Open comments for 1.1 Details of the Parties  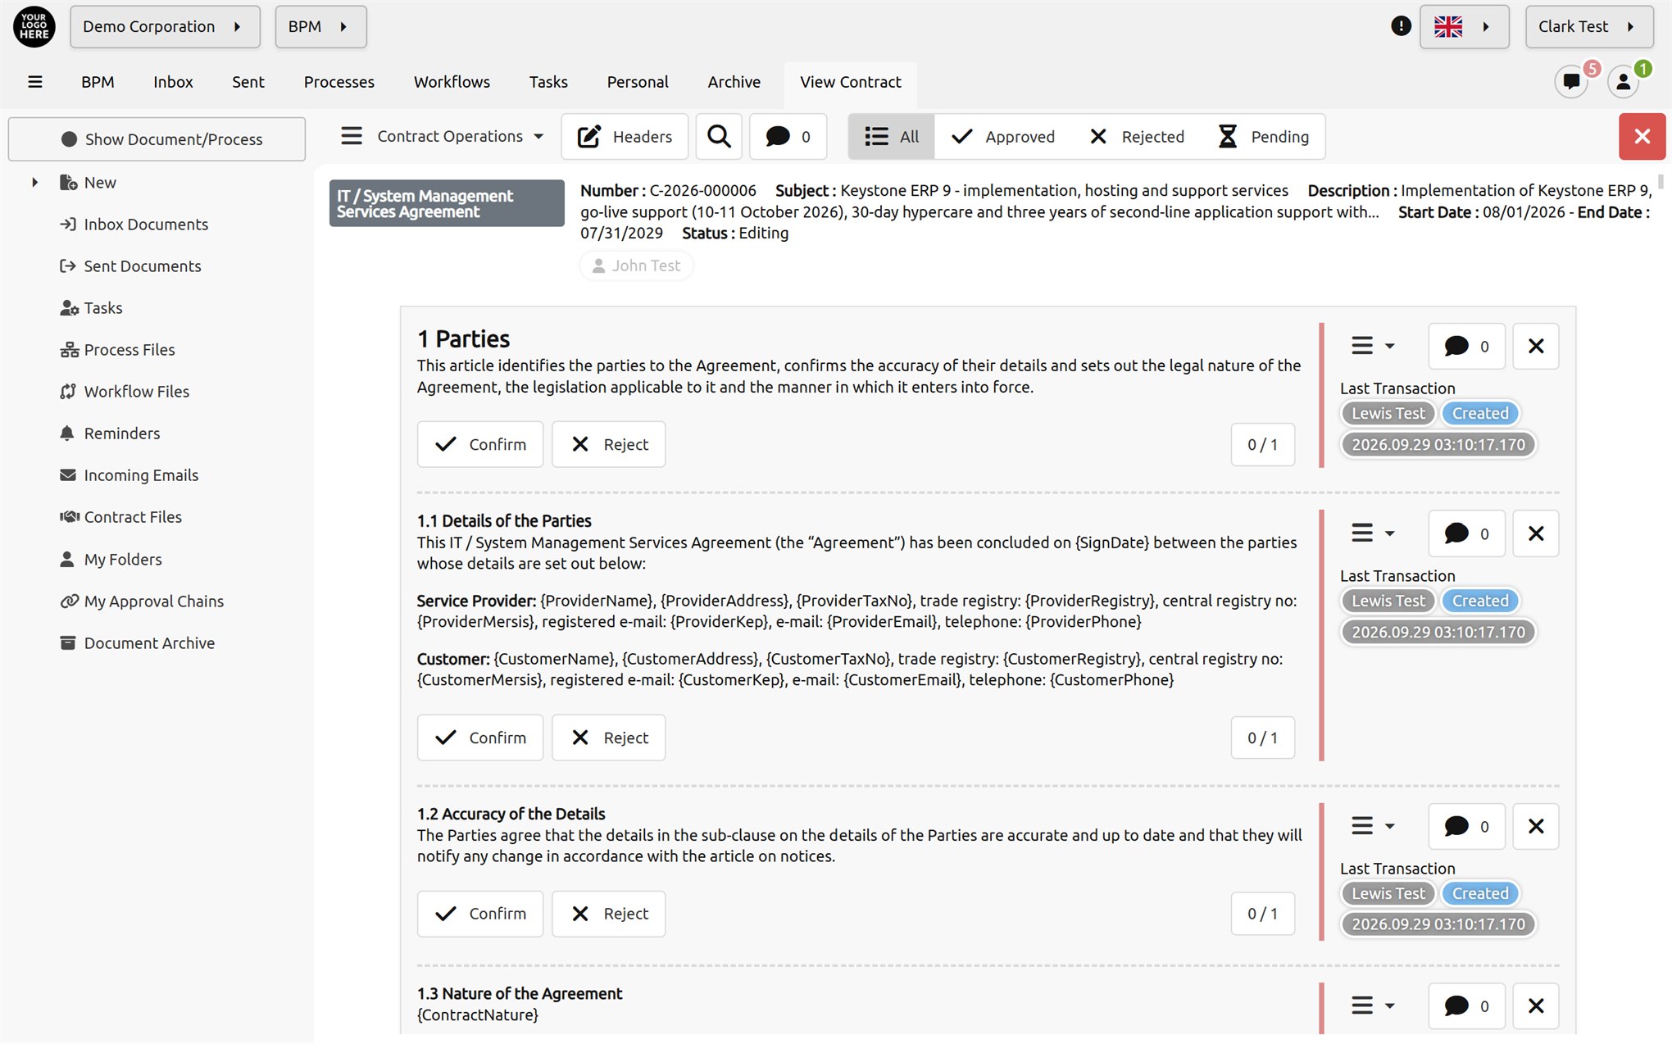click(1466, 533)
